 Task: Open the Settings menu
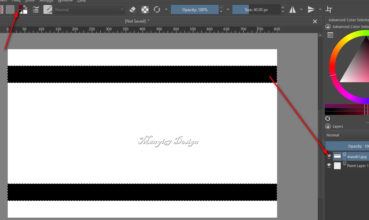click(x=46, y=1)
